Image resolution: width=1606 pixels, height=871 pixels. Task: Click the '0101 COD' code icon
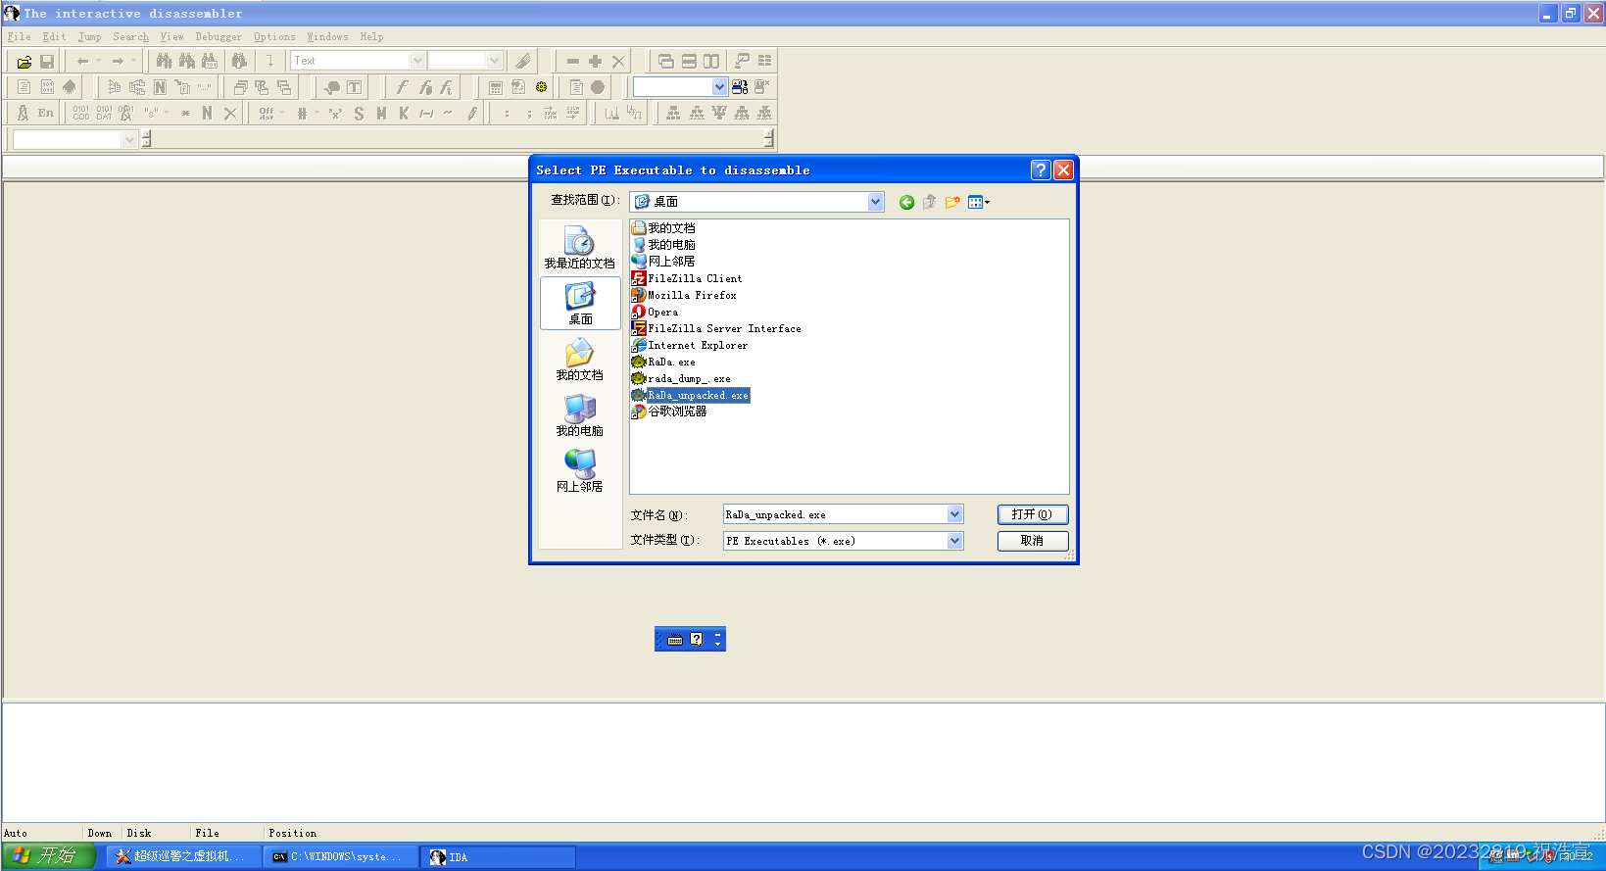tap(81, 114)
